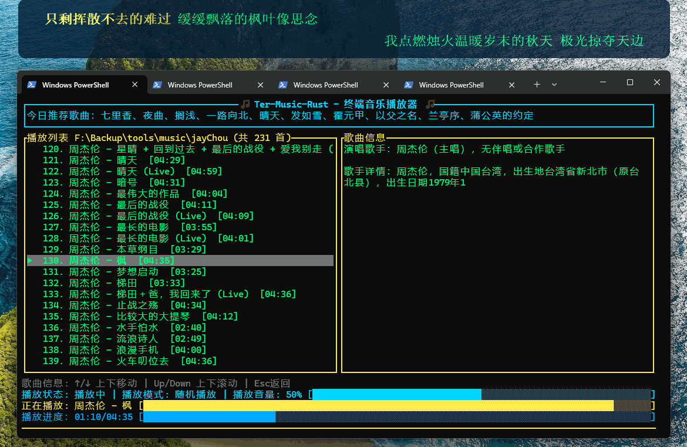This screenshot has height=447, width=687.
Task: Click the yellow now-playing progress bar
Action: tap(398, 406)
